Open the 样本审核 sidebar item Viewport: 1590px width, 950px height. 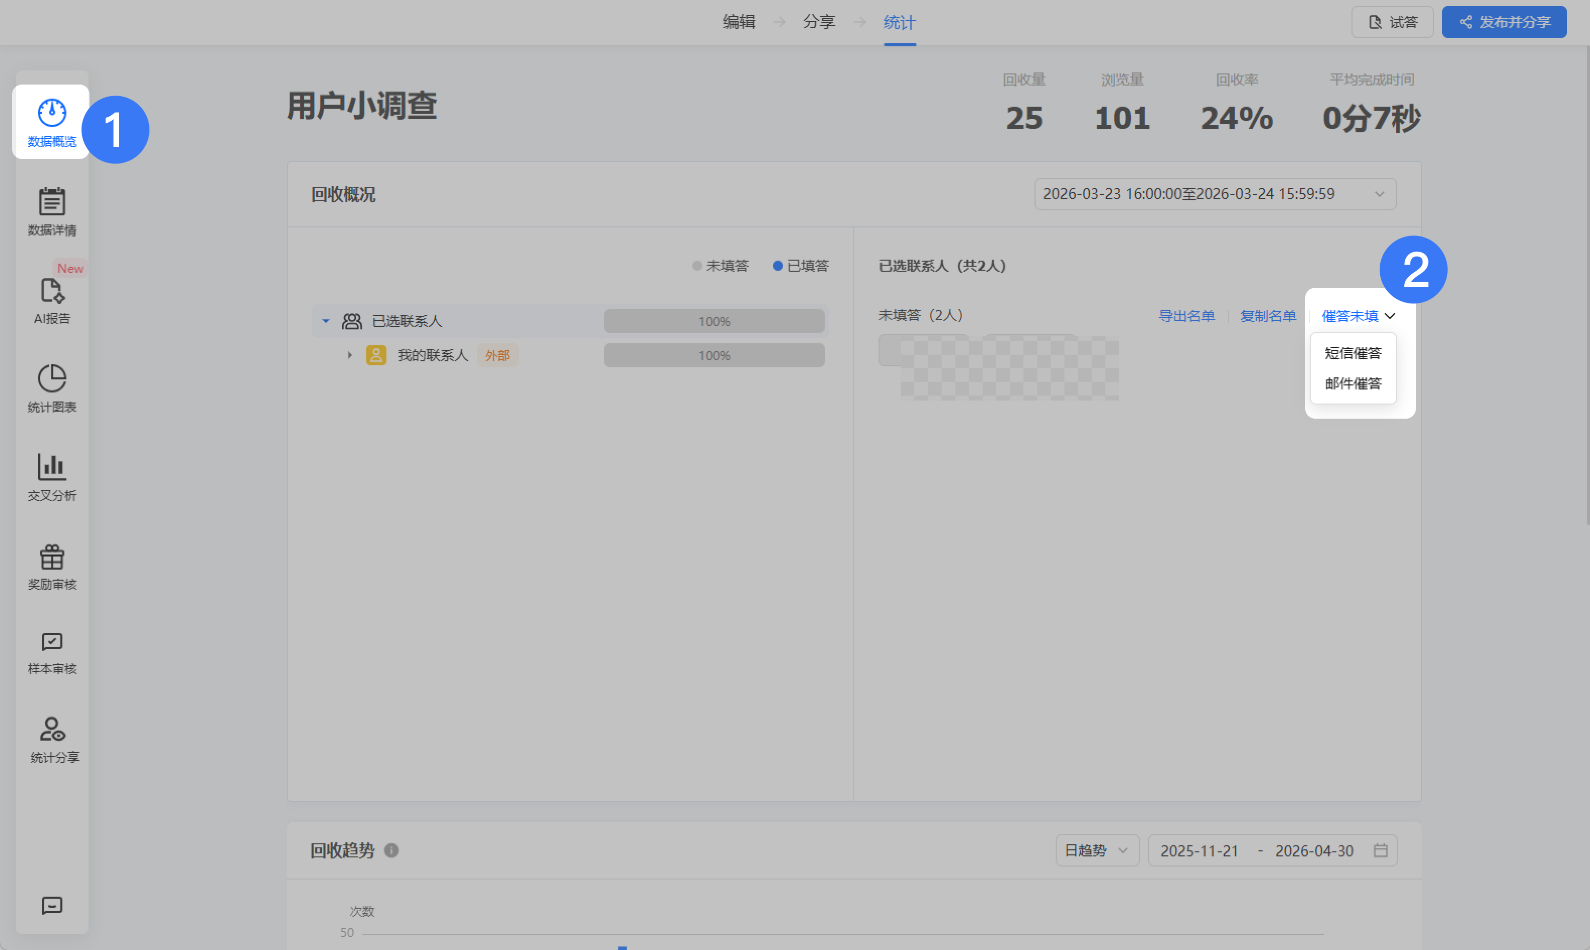pos(52,653)
